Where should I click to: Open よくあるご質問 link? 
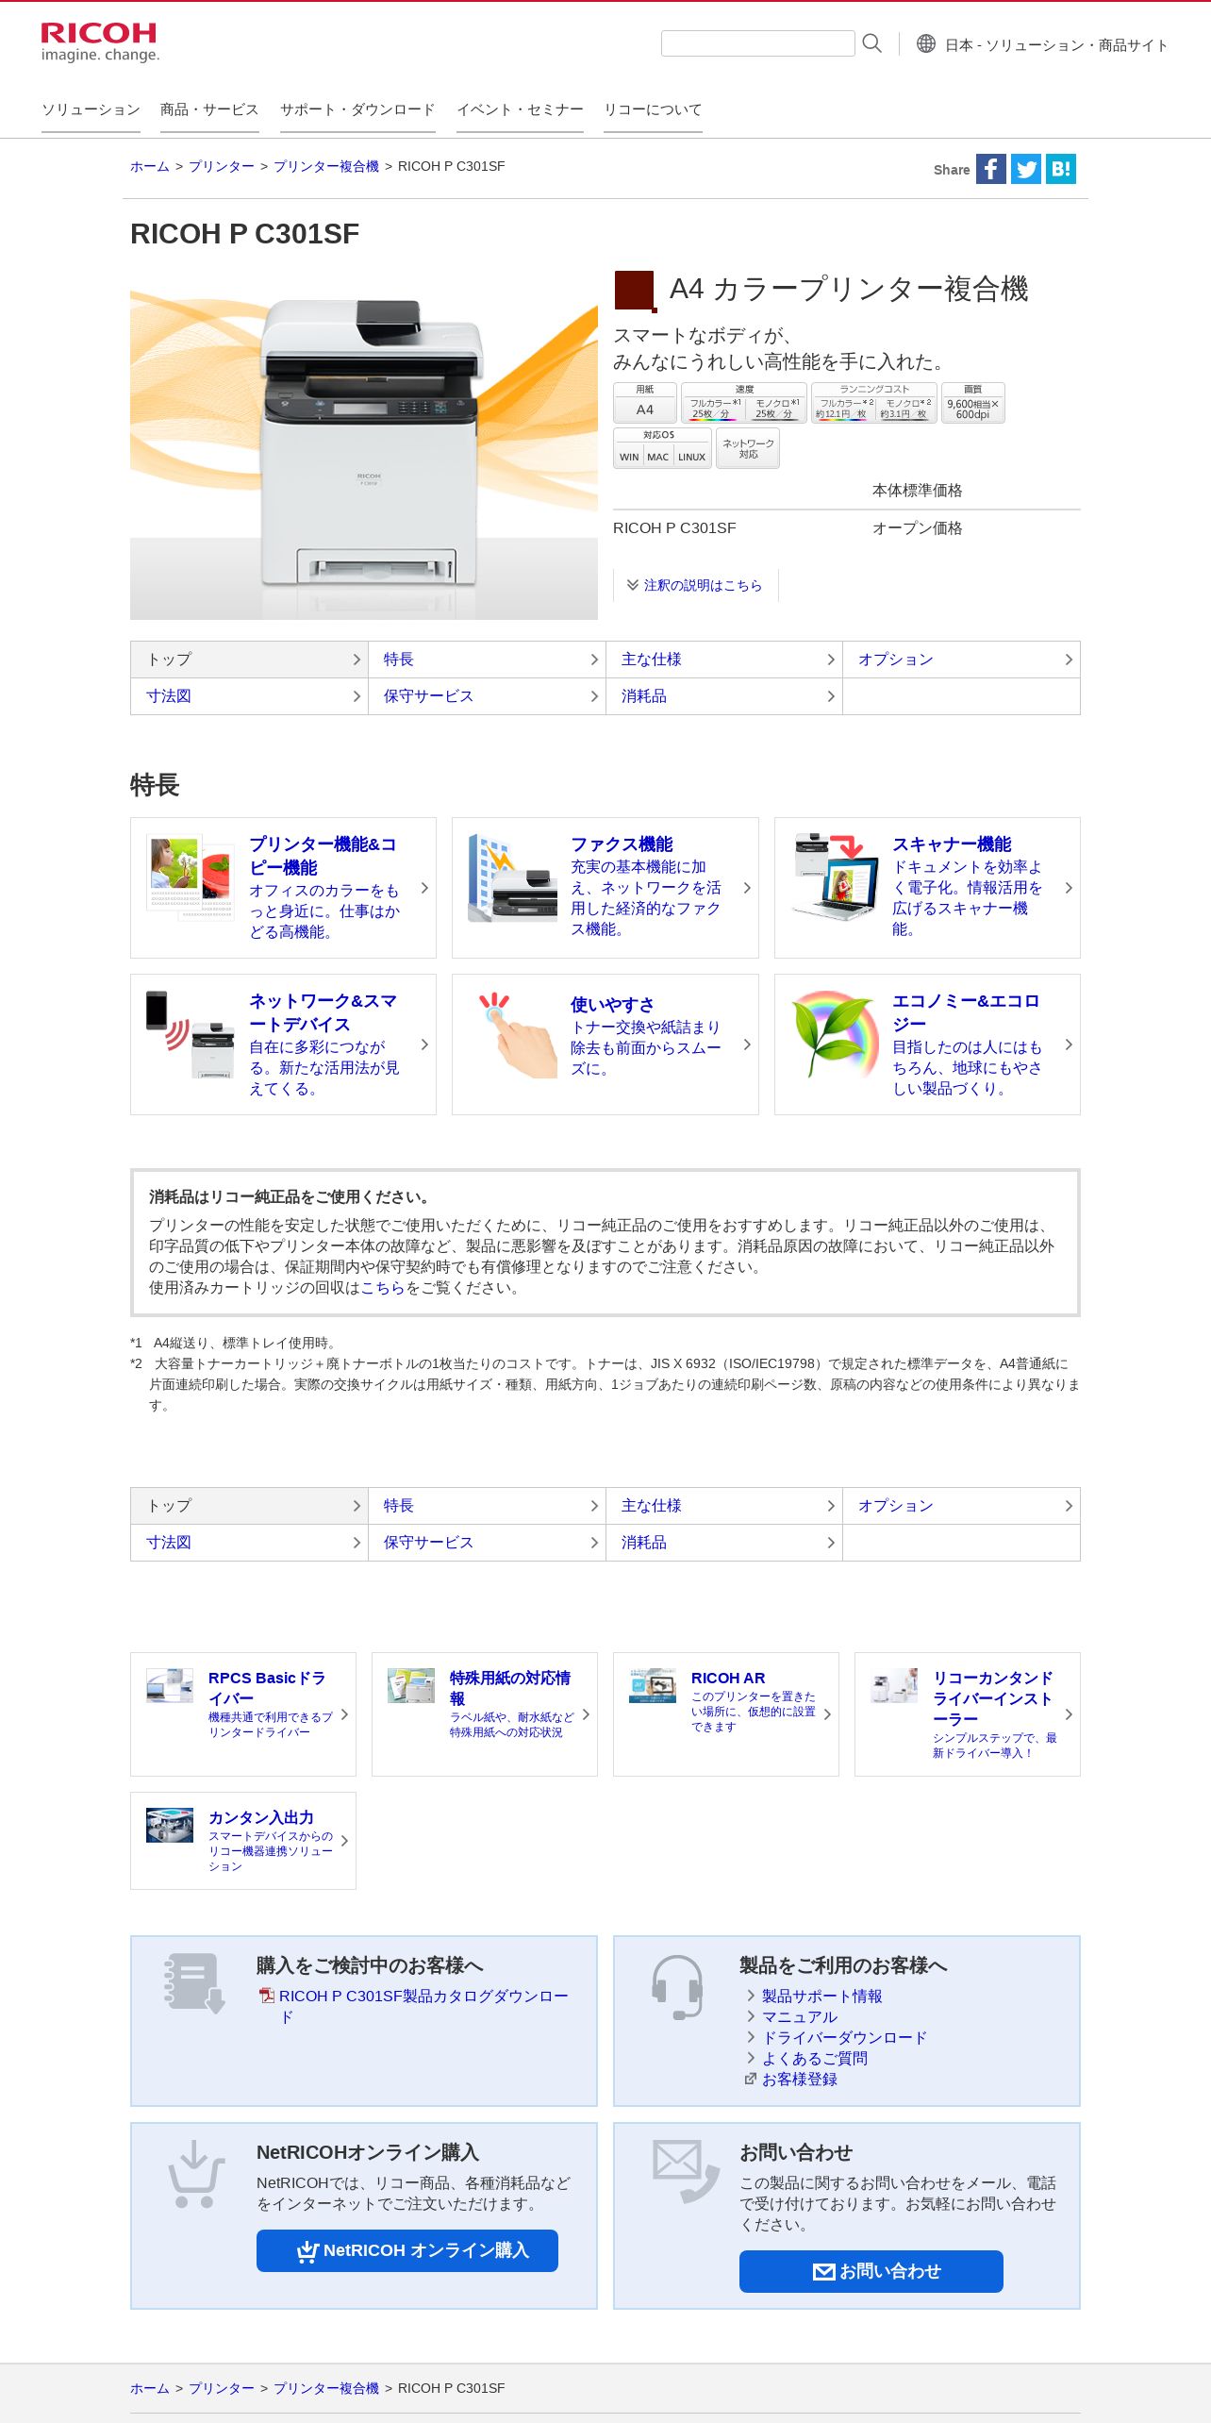pos(815,2058)
